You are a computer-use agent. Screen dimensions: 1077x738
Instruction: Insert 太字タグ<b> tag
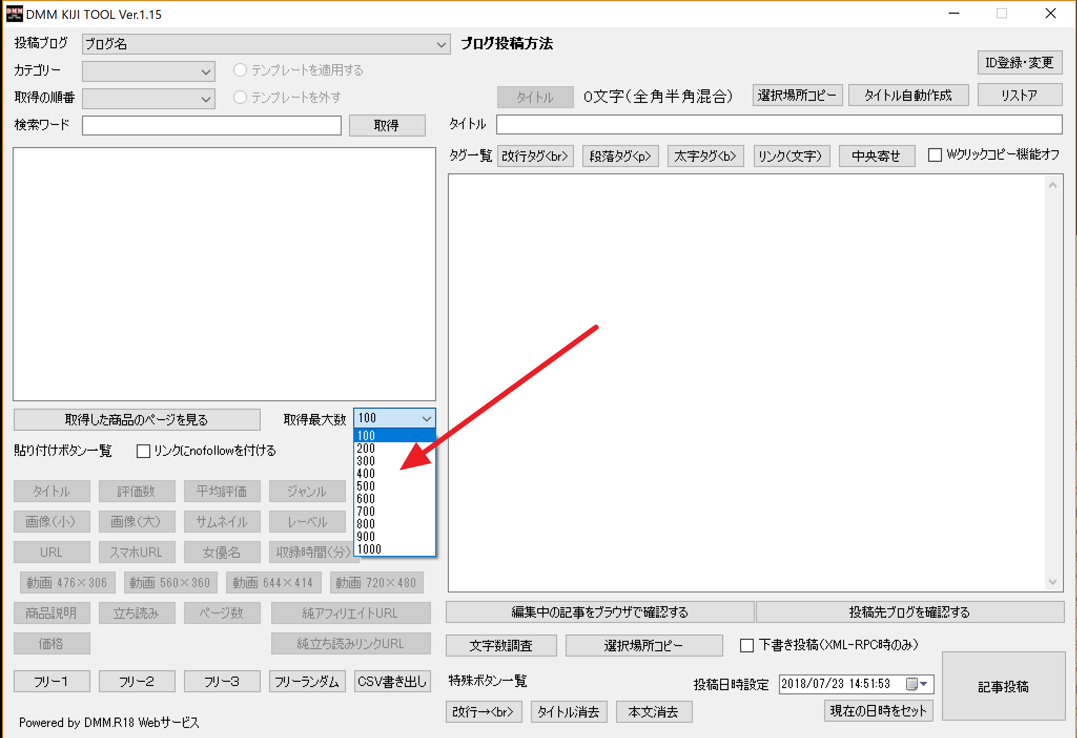[x=705, y=157]
